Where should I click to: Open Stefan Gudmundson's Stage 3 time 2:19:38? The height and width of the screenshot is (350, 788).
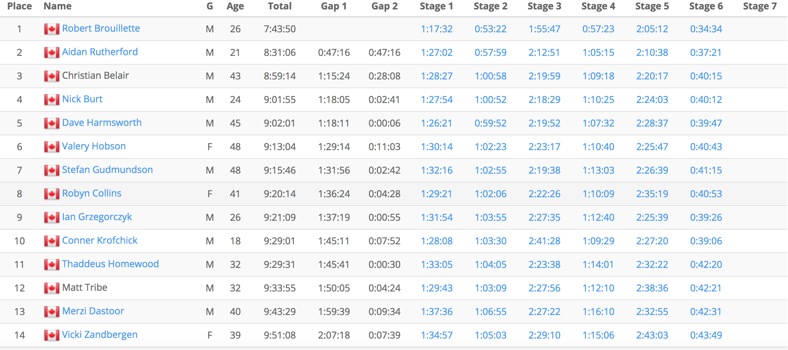click(x=544, y=170)
